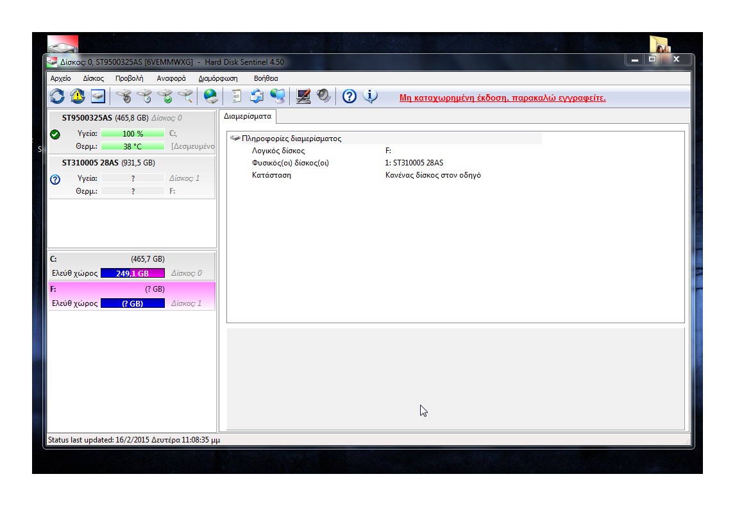Click the refresh-with-warning-triangle toolbar icon
This screenshot has width=735, height=506.
78,96
